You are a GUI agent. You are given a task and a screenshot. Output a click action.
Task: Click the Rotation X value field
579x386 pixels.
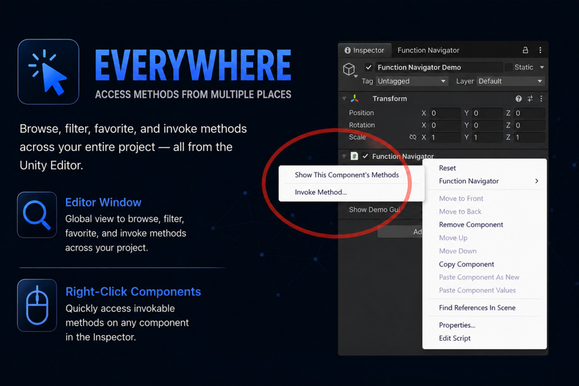tap(445, 125)
